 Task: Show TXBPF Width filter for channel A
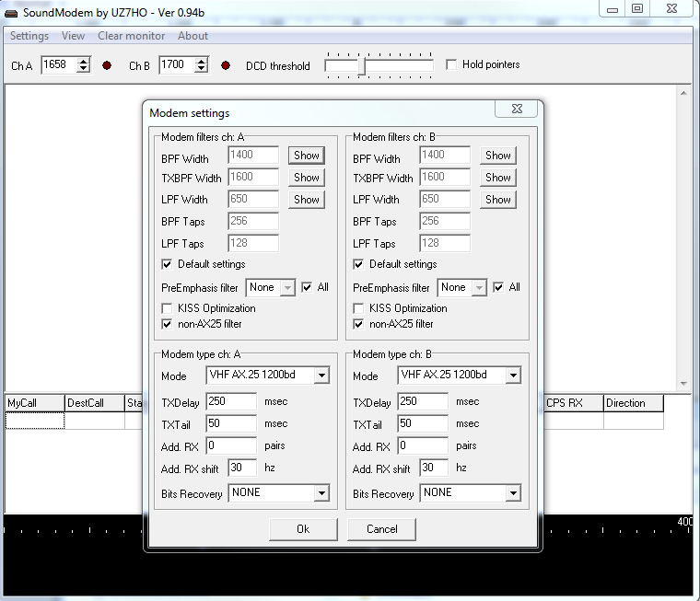tap(306, 177)
